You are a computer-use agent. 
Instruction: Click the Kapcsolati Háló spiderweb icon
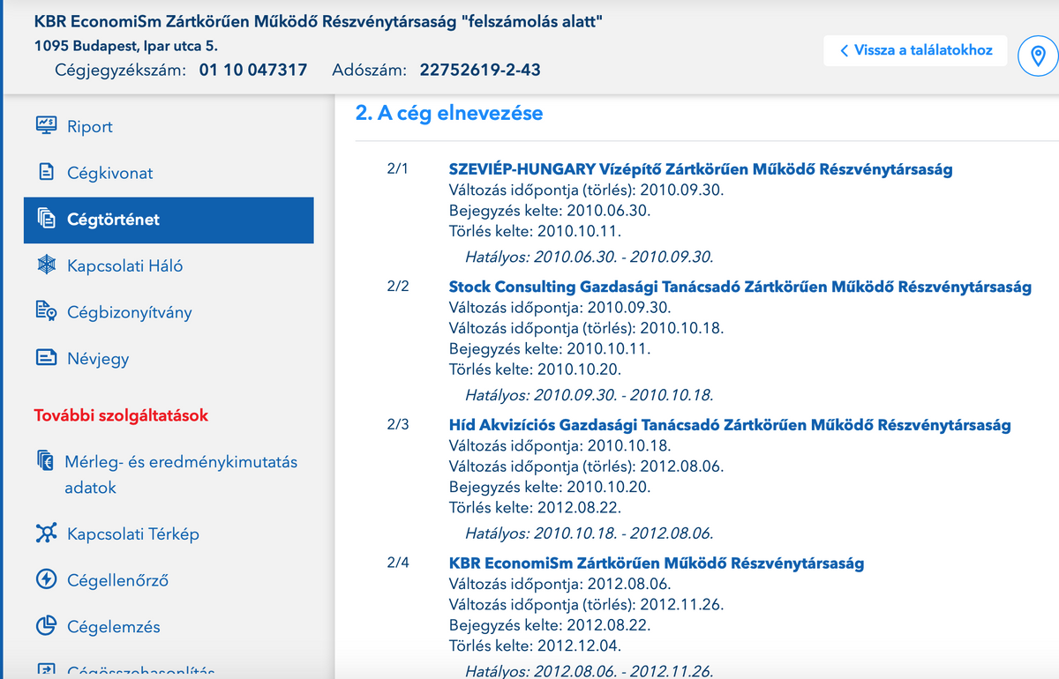[x=46, y=265]
